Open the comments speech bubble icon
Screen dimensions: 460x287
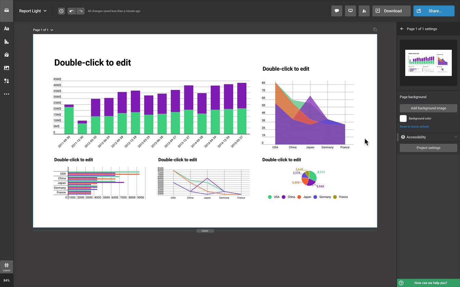[x=337, y=11]
